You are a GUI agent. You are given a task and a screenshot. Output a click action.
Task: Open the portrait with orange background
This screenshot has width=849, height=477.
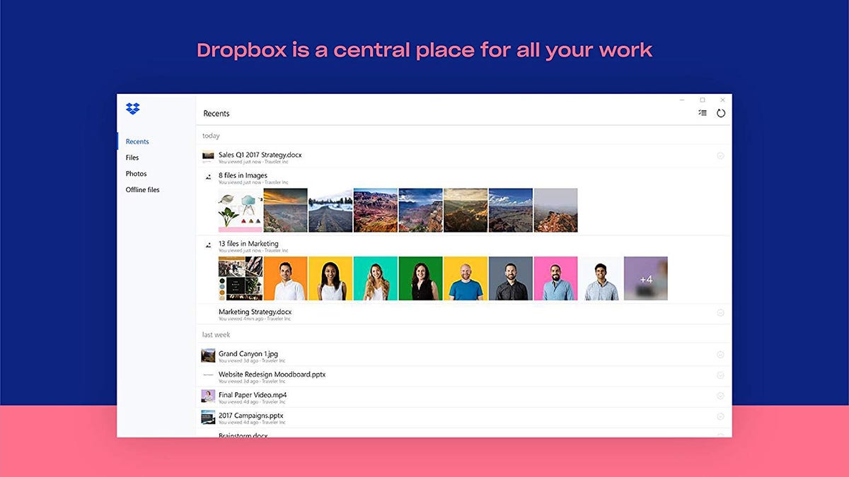286,278
